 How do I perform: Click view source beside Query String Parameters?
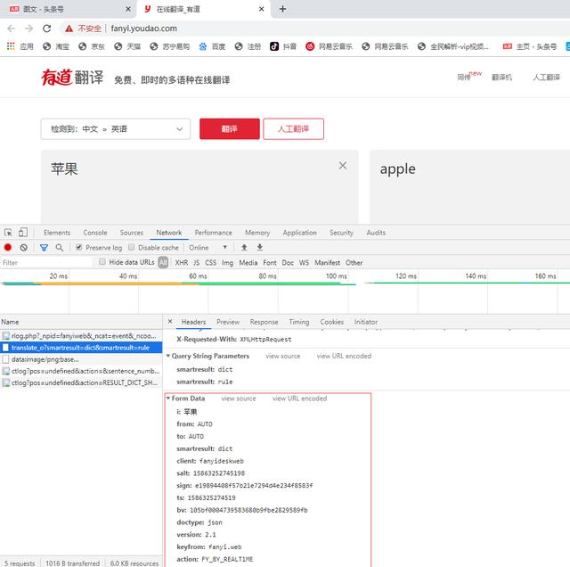coord(283,356)
